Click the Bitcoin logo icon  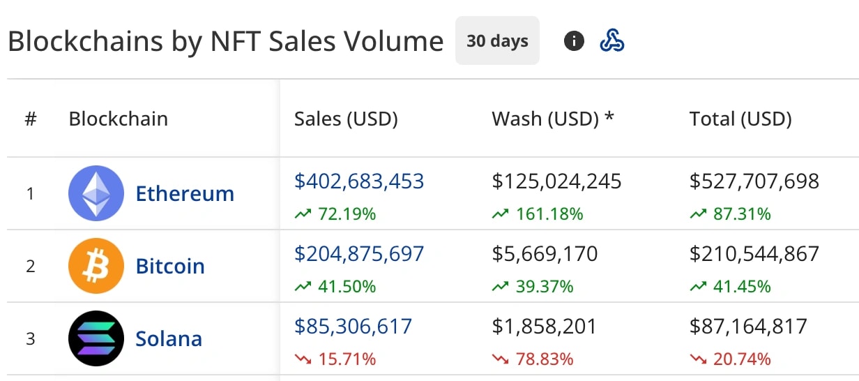96,266
